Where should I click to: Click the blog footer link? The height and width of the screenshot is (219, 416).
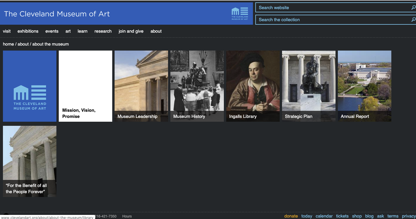(369, 216)
